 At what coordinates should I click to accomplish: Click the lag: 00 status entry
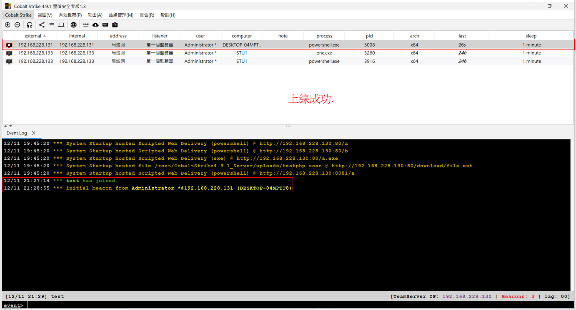click(x=555, y=297)
